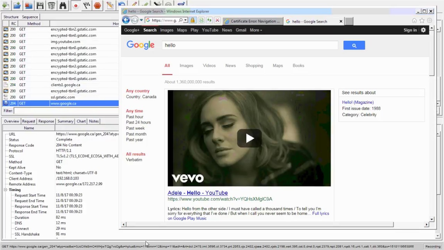Click the Internet Explorer Back button
444x250 pixels.
coord(126,20)
